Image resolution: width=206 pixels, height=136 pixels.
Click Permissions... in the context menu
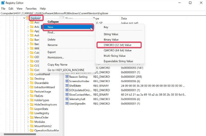[x=56, y=57]
